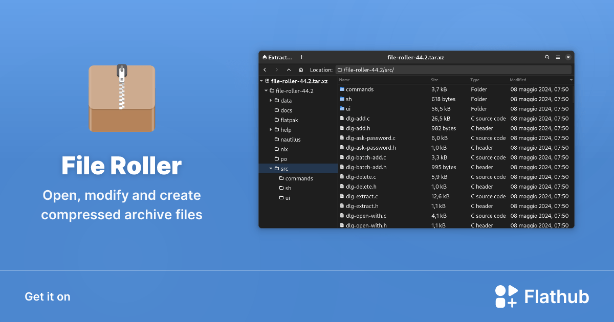This screenshot has height=322, width=614.
Task: Expand the data folder in sidebar
Action: click(271, 100)
